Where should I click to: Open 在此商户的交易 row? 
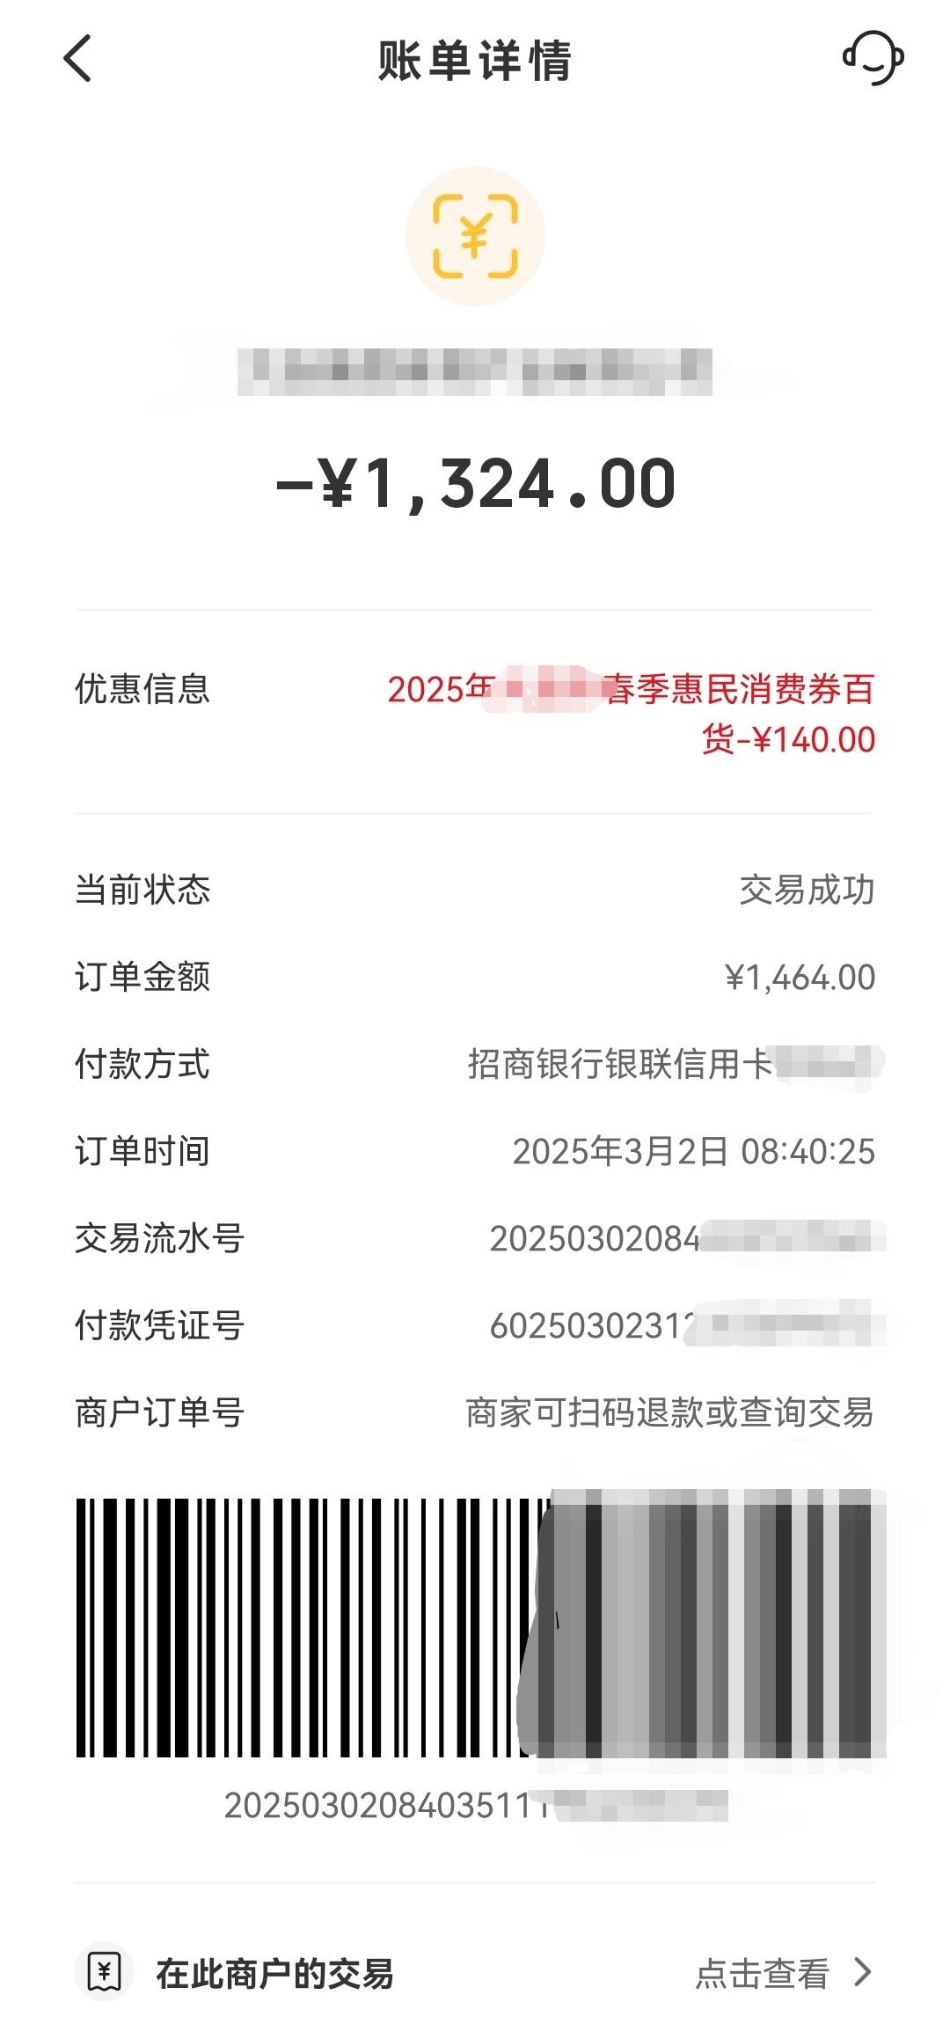pyautogui.click(x=475, y=1972)
